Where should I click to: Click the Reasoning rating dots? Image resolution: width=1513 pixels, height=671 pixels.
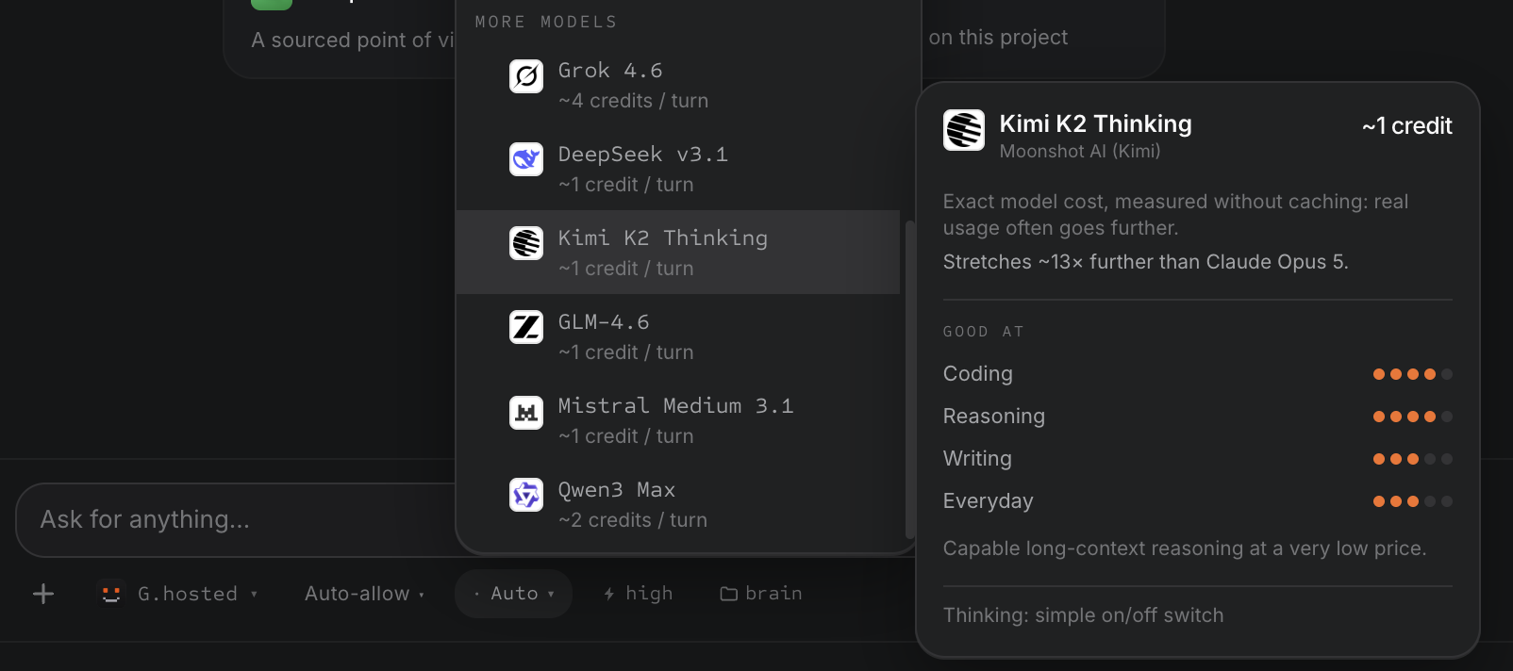click(1412, 417)
